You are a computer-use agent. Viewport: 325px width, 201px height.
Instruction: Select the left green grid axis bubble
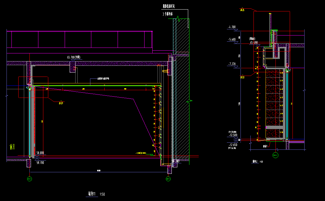point(29,178)
